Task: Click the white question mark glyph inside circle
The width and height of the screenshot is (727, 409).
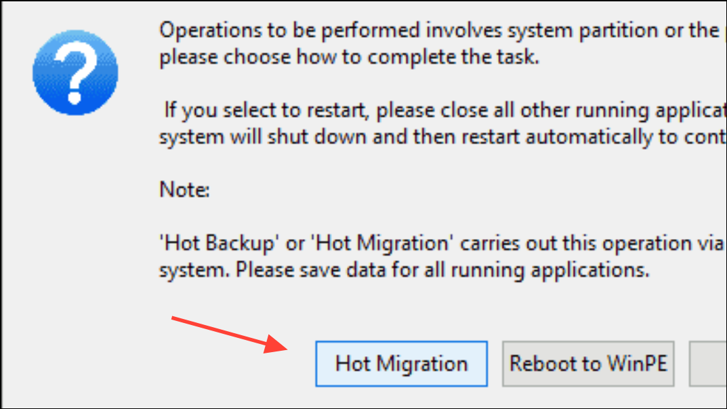Action: 75,72
